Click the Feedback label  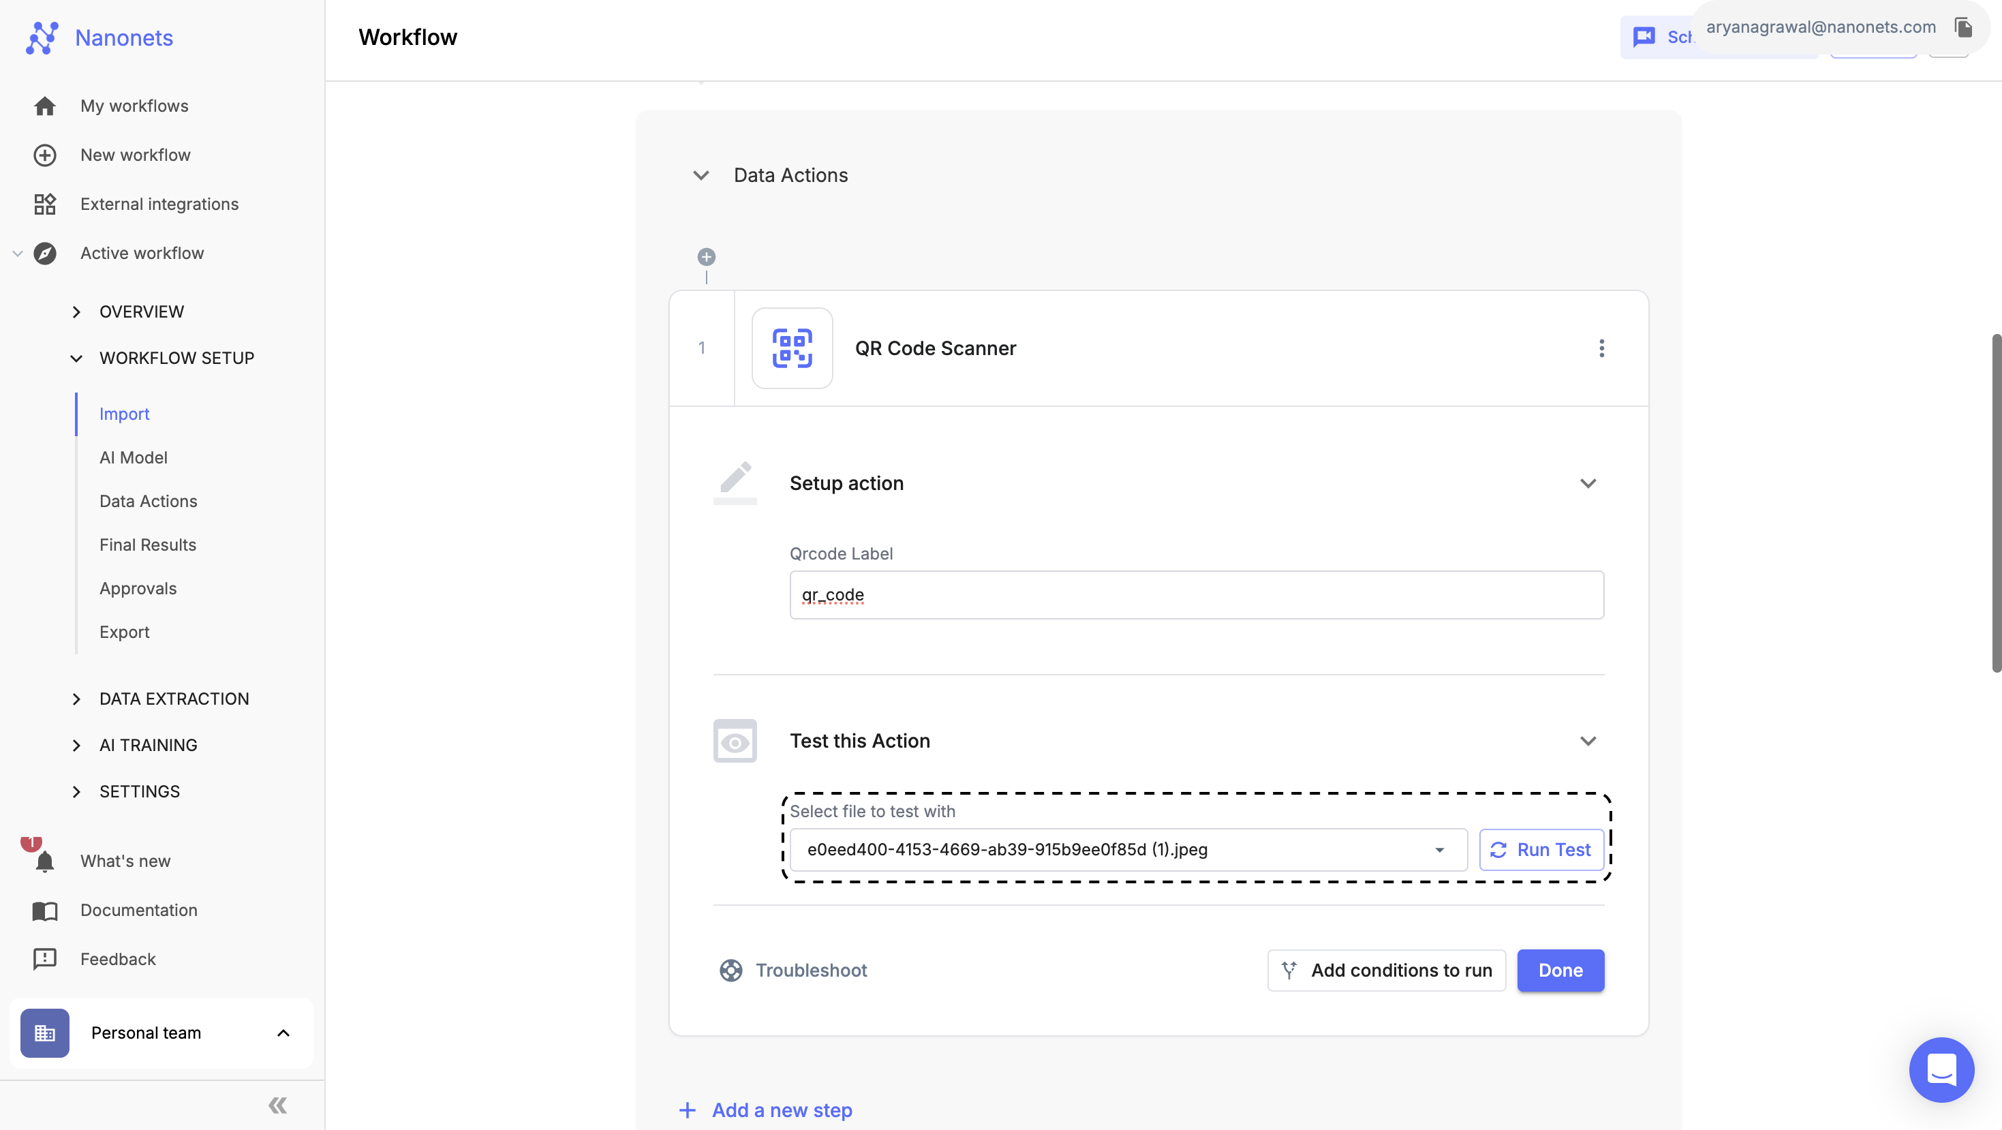pyautogui.click(x=117, y=959)
